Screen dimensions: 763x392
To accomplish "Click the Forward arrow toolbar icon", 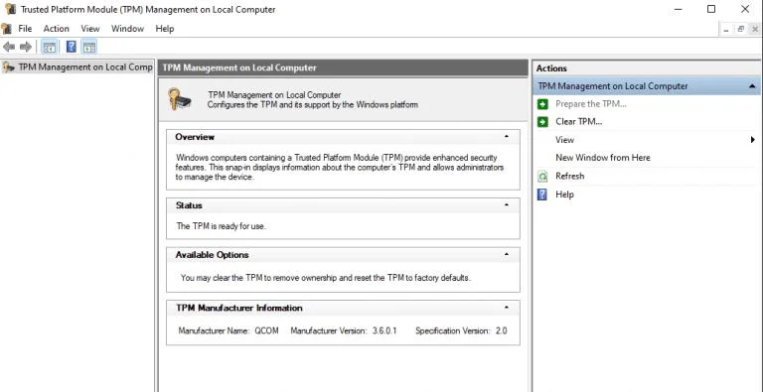I will [25, 47].
